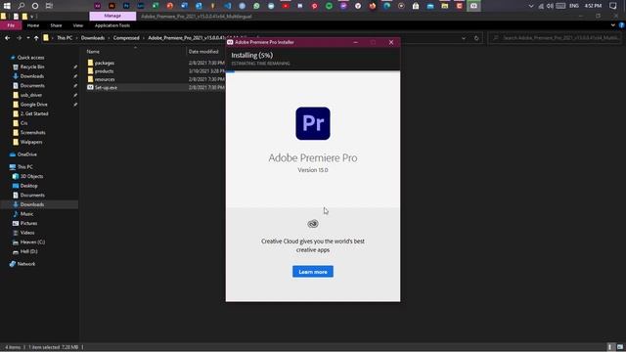Viewport: 626px width, 352px height.
Task: Open YouTube icon on taskbar
Action: click(x=286, y=6)
